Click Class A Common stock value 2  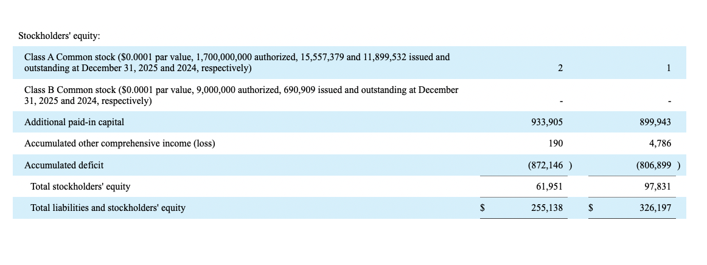coord(560,68)
